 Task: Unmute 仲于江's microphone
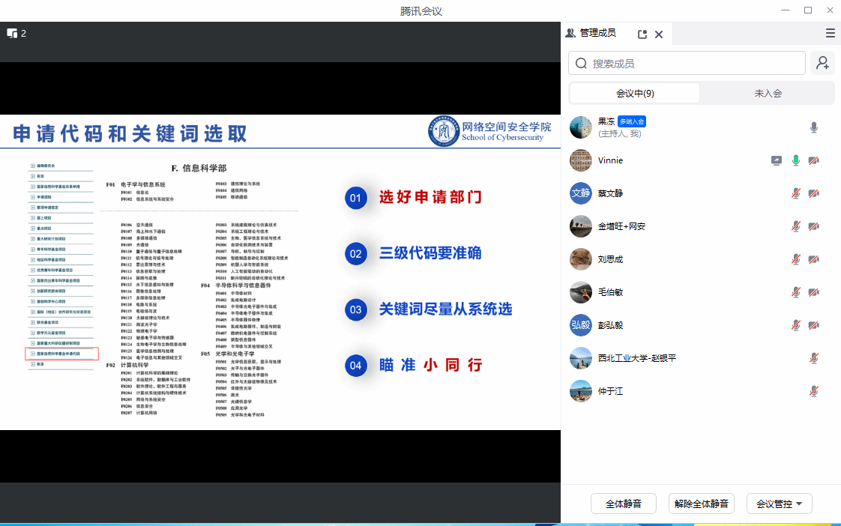[x=814, y=391]
